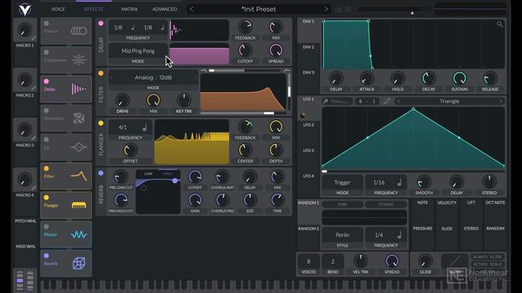Switch to the ADVANCED tab
The height and width of the screenshot is (293, 522).
coord(165,9)
